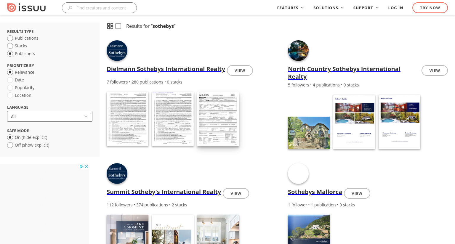Click the Try Now button
The height and width of the screenshot is (244, 455).
430,8
